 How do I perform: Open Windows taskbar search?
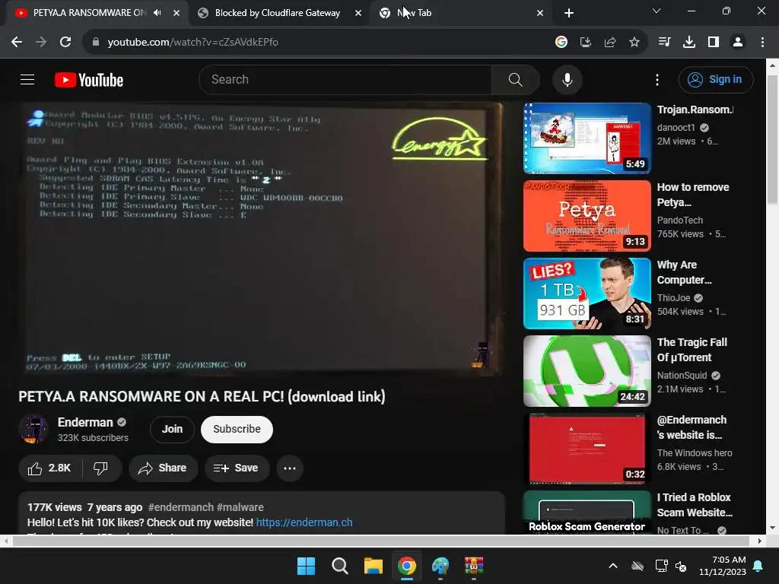coord(340,566)
